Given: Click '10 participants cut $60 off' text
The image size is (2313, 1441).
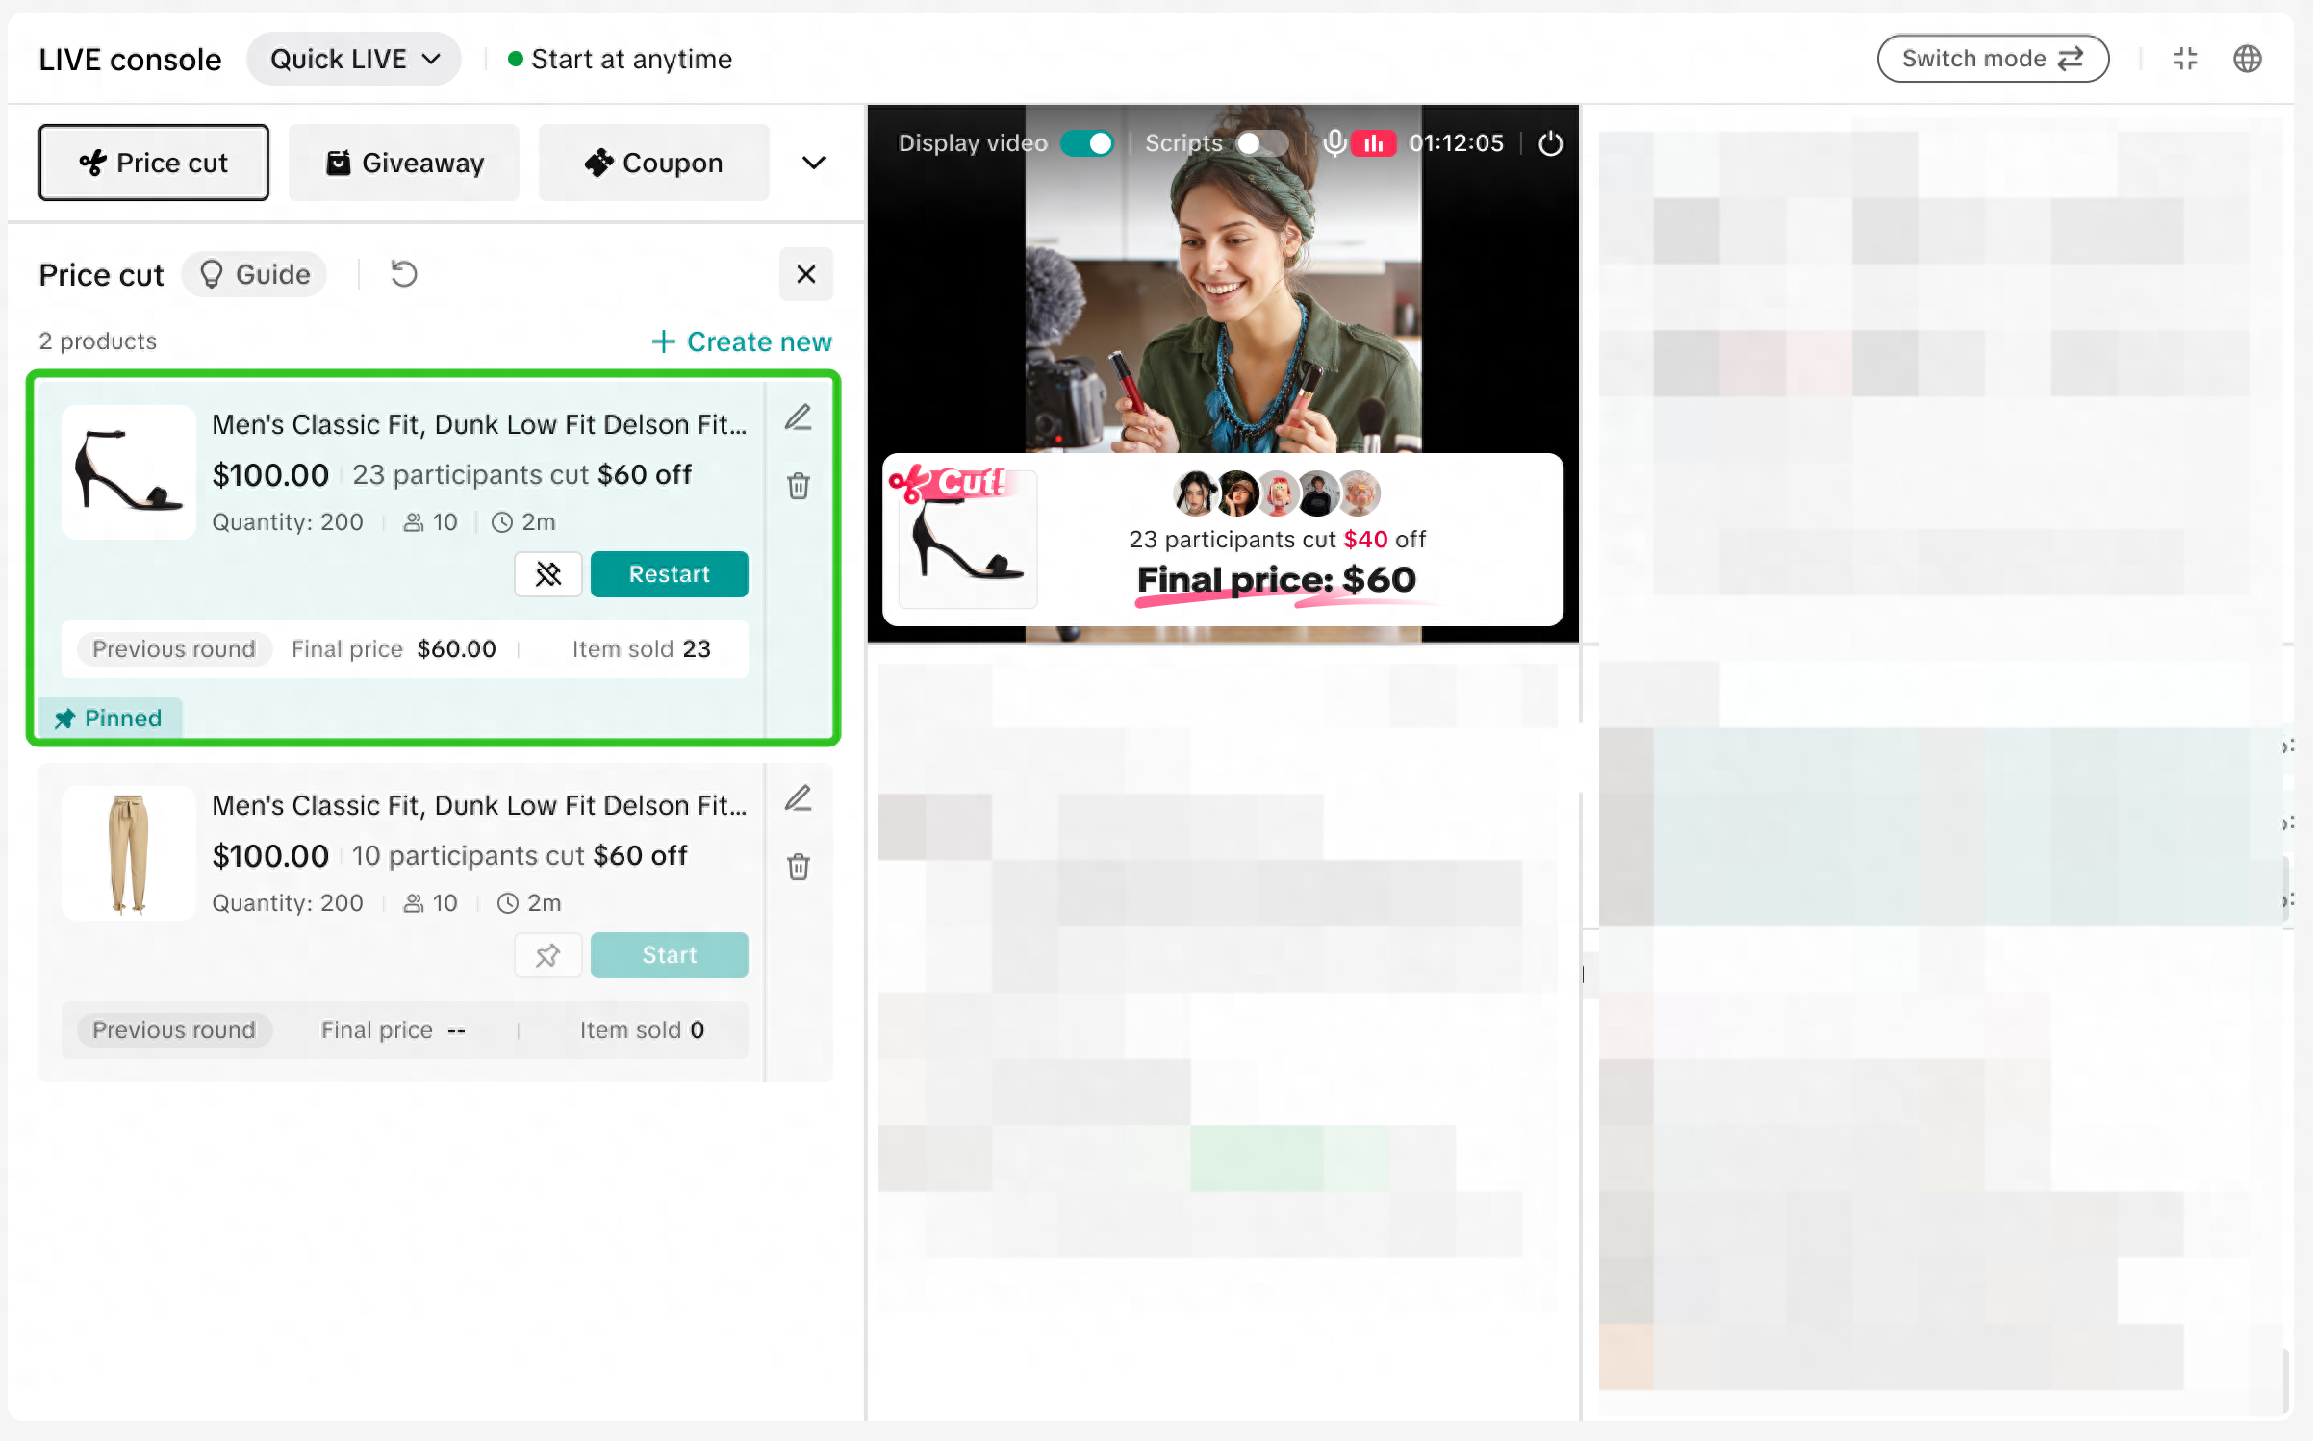Looking at the screenshot, I should pyautogui.click(x=520, y=855).
